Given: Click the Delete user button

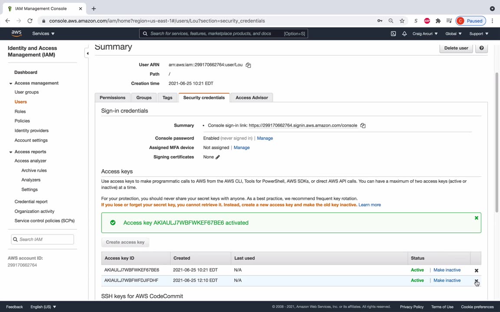Looking at the screenshot, I should (x=456, y=48).
